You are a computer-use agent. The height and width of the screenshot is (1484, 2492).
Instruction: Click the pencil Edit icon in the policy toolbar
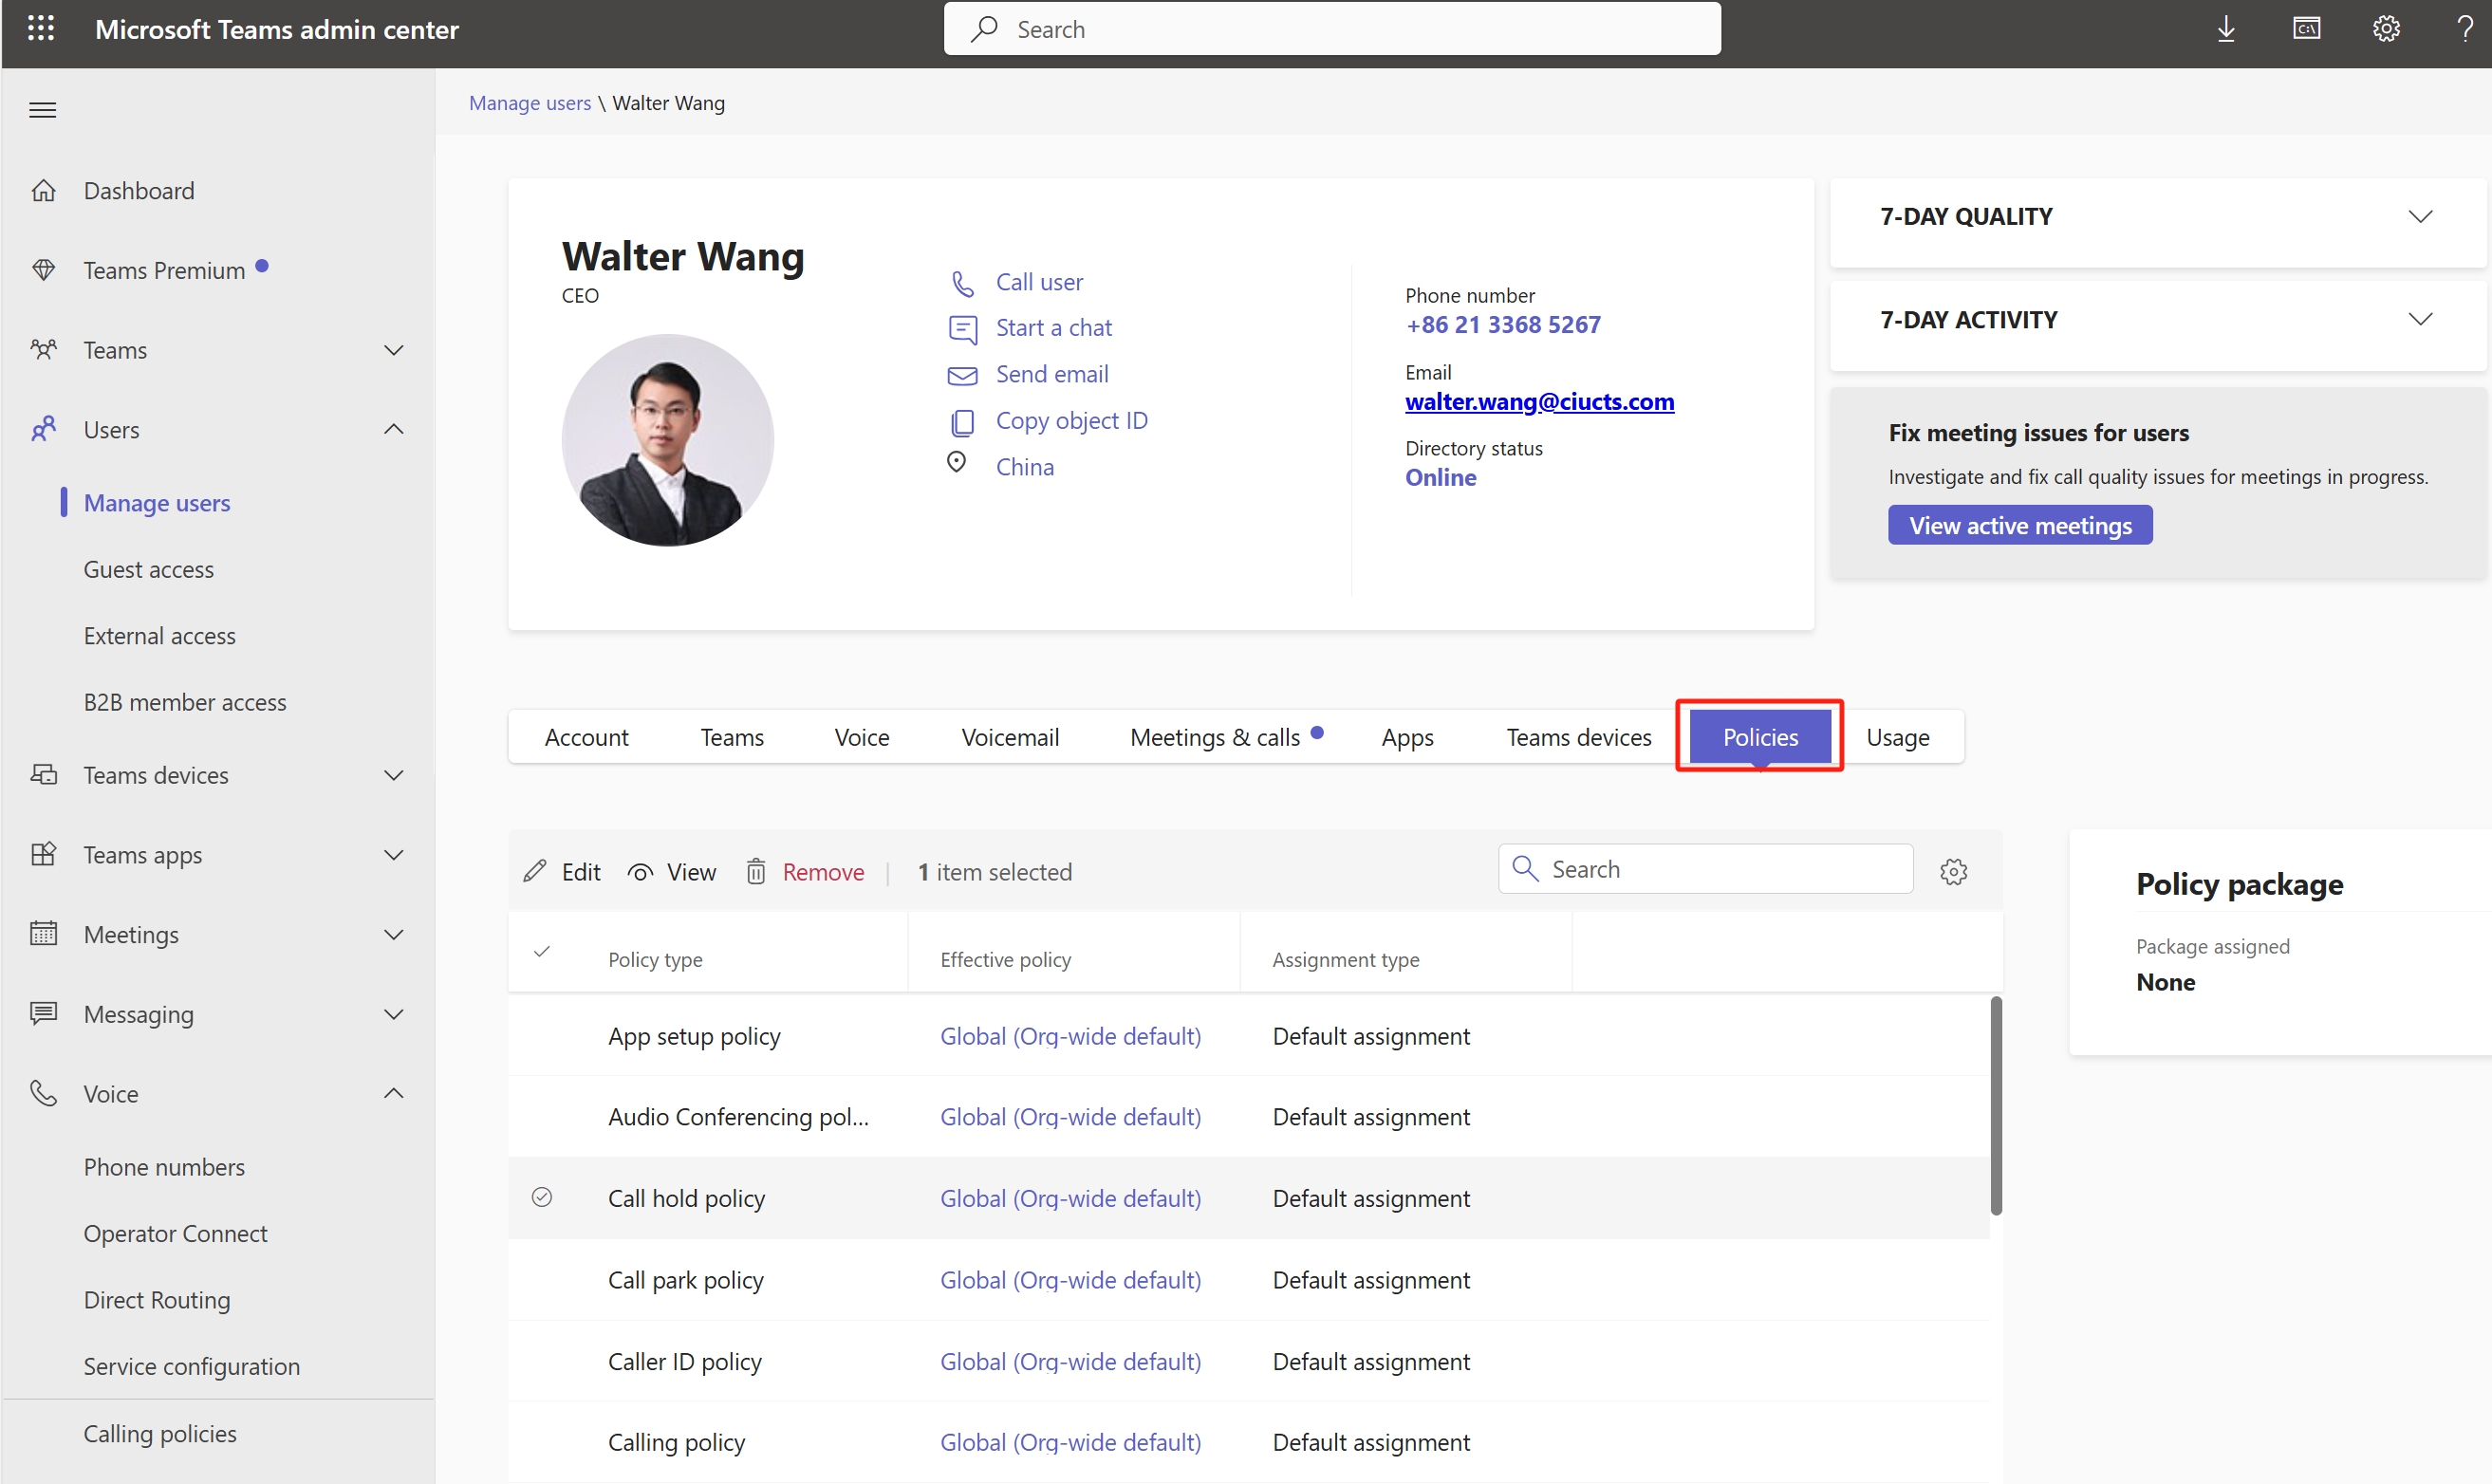pos(535,871)
